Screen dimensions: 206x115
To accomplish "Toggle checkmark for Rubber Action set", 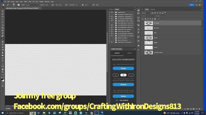I will click(x=109, y=32).
